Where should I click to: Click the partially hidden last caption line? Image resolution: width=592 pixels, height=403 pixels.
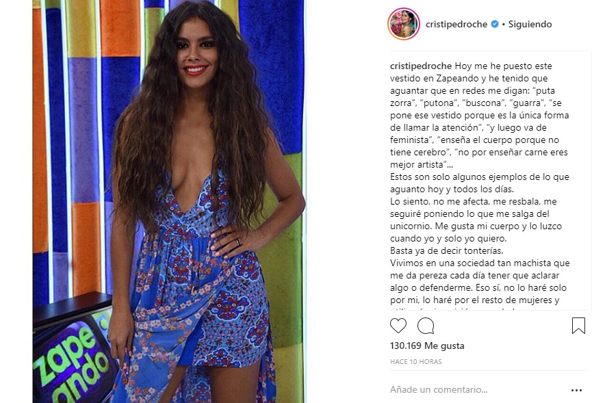coord(453,309)
